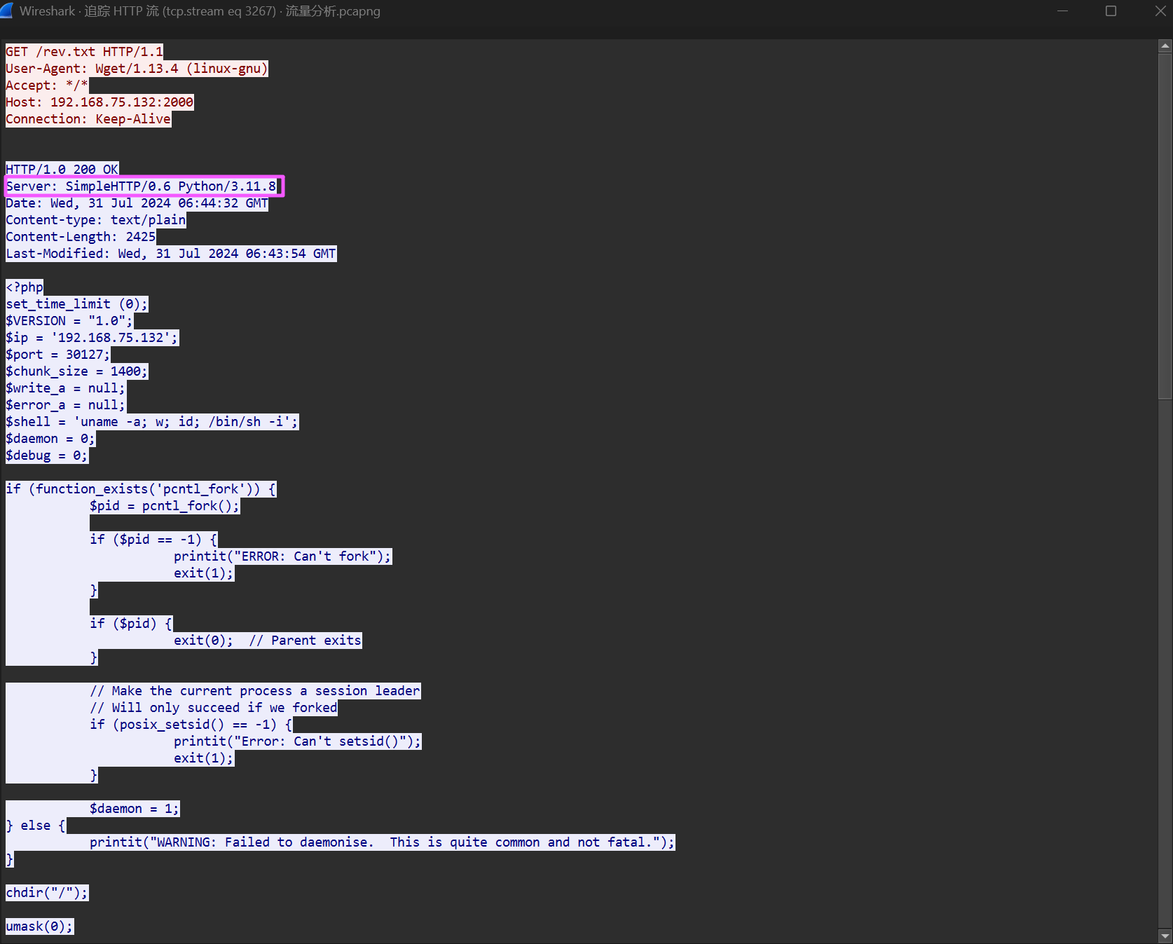Click the '$shell = uname -a' line
1173x944 pixels.
pyautogui.click(x=152, y=422)
